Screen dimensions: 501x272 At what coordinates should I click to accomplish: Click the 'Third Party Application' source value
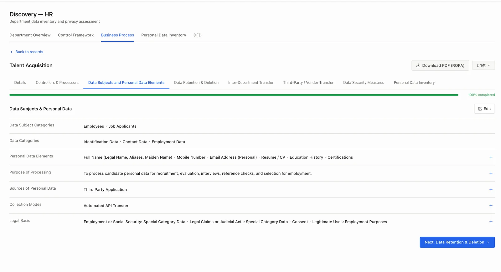pyautogui.click(x=105, y=189)
